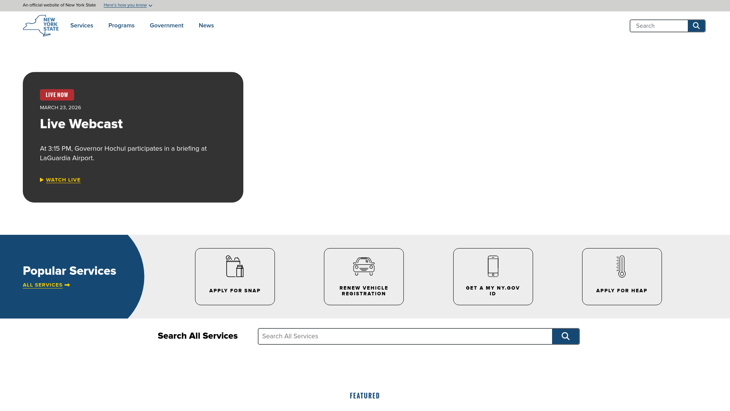Click the arrow next to All Services
730x411 pixels.
tap(67, 285)
